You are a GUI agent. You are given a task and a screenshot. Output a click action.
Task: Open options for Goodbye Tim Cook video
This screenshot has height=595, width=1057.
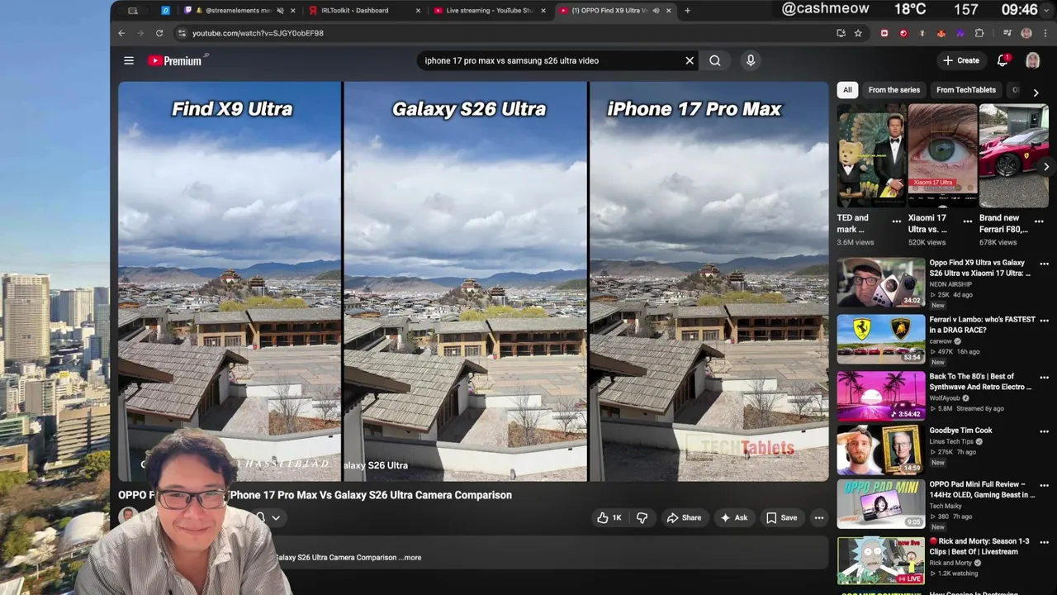[1044, 431]
